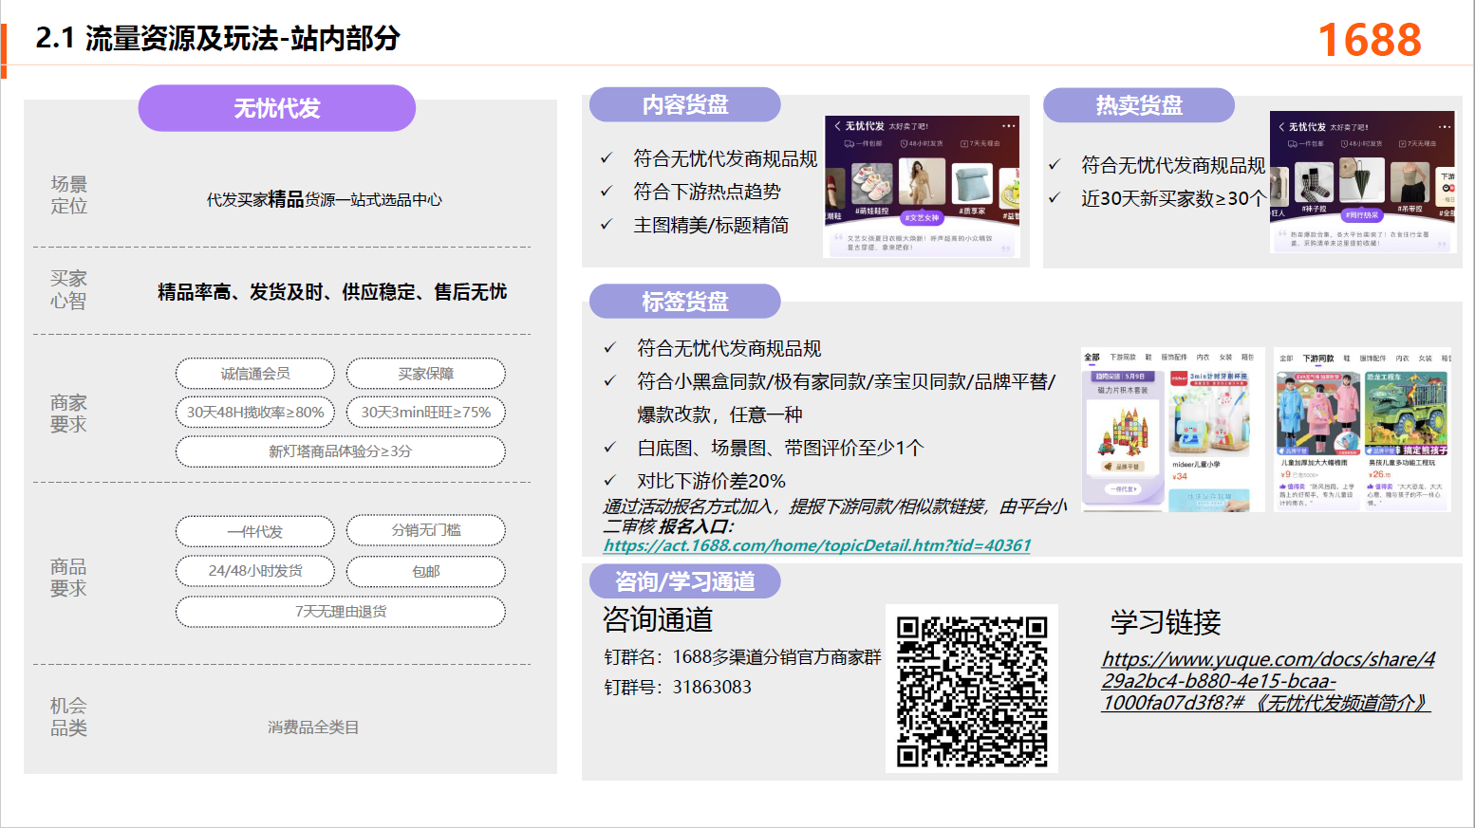Click checkmark beside 主图精美/标题精简

pos(606,225)
